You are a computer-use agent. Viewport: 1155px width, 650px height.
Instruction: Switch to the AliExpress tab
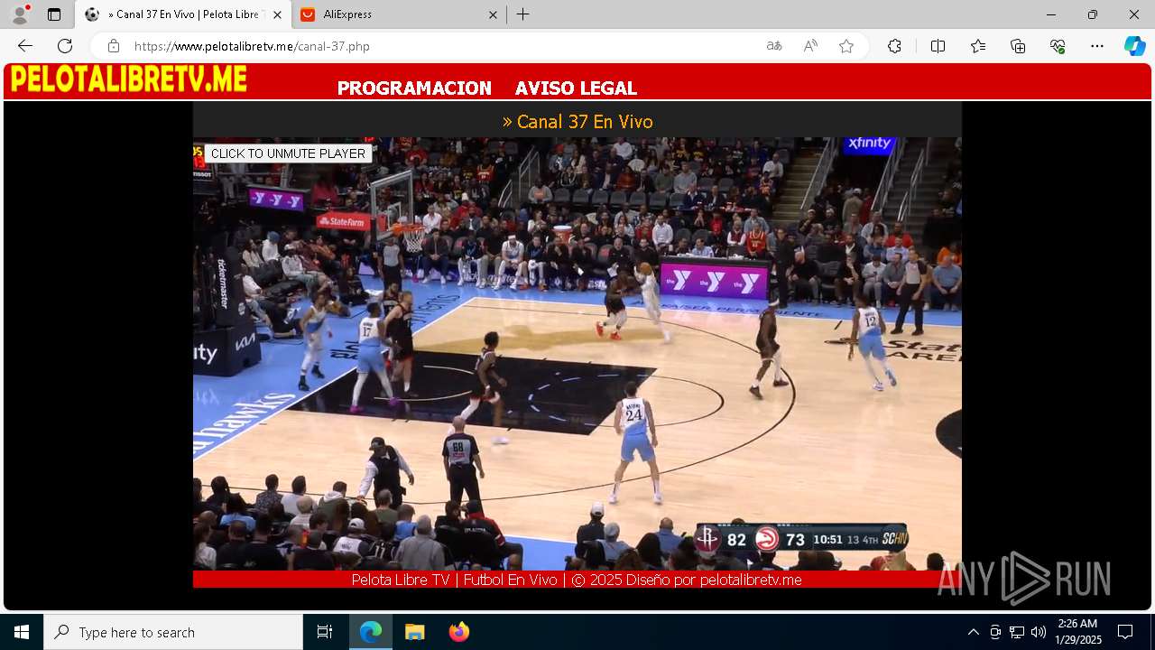coord(400,14)
